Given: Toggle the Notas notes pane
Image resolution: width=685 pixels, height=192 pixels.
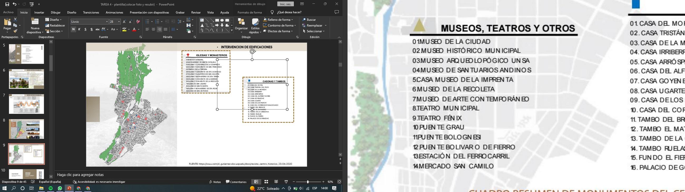Looking at the screenshot, I should coord(215,182).
